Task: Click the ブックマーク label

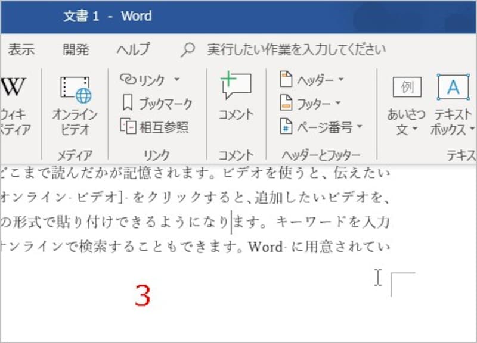Action: click(166, 104)
